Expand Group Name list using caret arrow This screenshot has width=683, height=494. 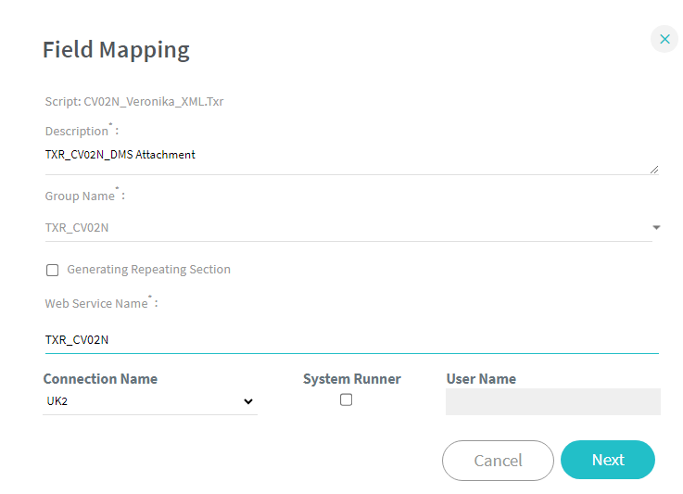click(656, 227)
